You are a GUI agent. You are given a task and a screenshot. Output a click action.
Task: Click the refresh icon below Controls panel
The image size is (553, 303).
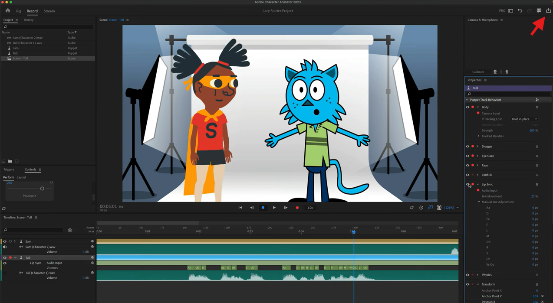click(x=4, y=209)
